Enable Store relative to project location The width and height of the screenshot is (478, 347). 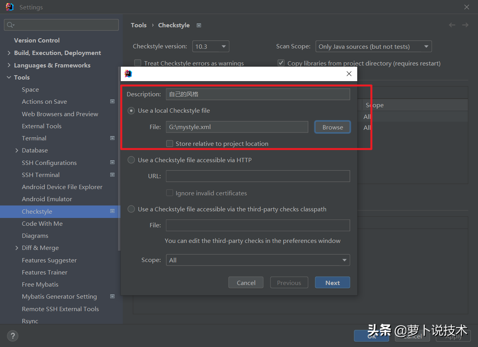click(169, 143)
